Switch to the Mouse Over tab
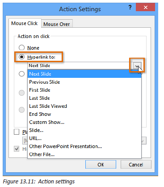The height and width of the screenshot is (187, 164). tap(57, 24)
